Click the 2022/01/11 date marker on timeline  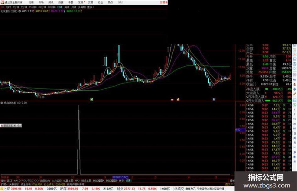pyautogui.click(x=120, y=177)
